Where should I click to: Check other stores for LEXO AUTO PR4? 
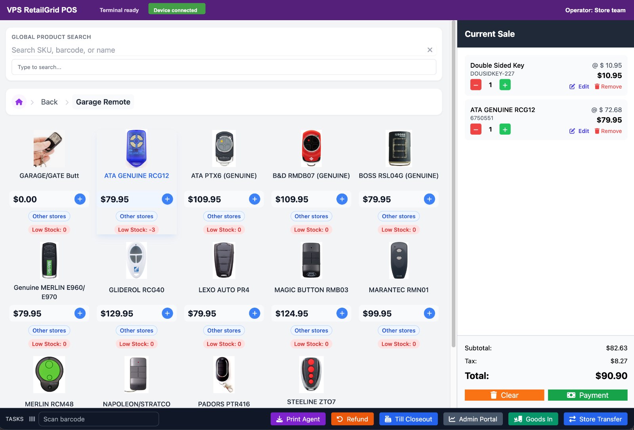224,331
